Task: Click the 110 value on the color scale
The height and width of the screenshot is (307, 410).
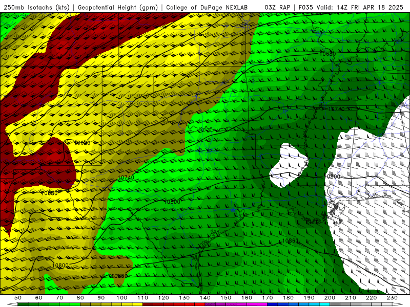Action: tap(143, 298)
